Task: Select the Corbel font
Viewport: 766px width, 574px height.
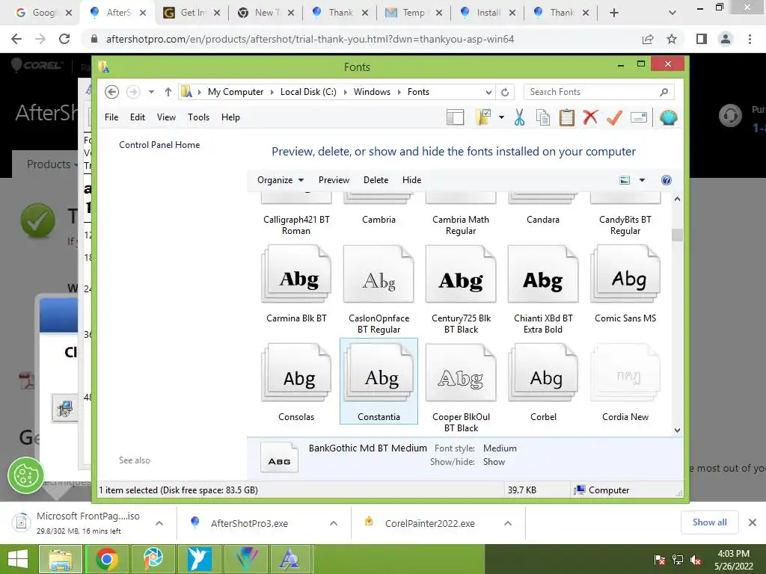Action: pos(543,382)
